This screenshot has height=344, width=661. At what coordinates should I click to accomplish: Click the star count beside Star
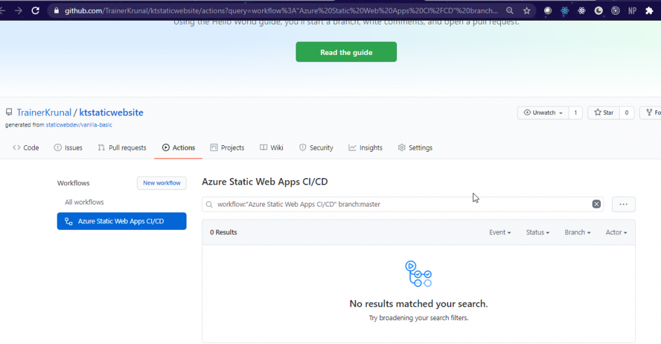(x=626, y=112)
